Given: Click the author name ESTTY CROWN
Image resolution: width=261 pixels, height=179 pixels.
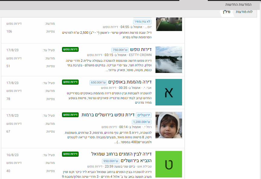Looking at the screenshot, I should point(140,55).
